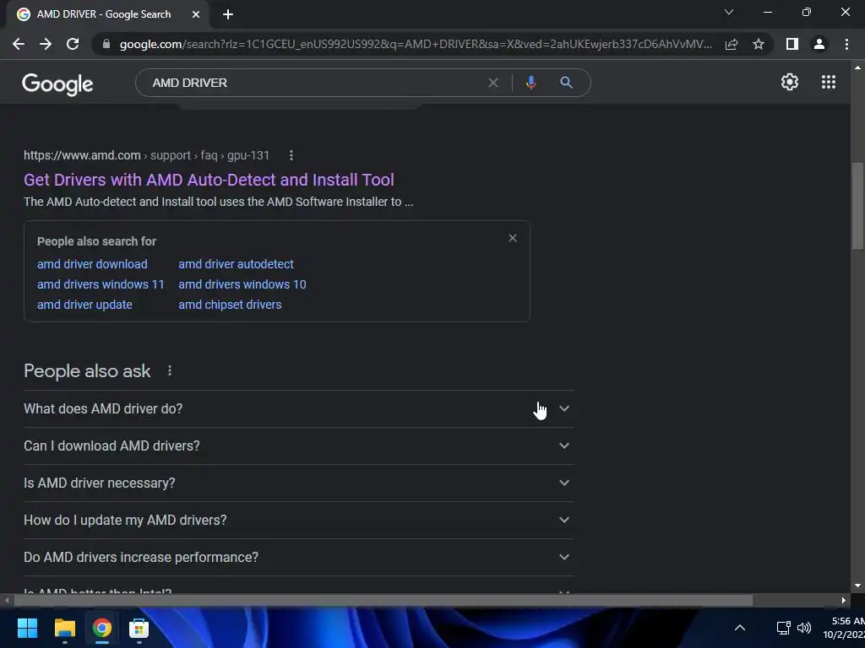Screen dimensions: 865x648
Task: Open a new browser tab
Action: pos(228,14)
